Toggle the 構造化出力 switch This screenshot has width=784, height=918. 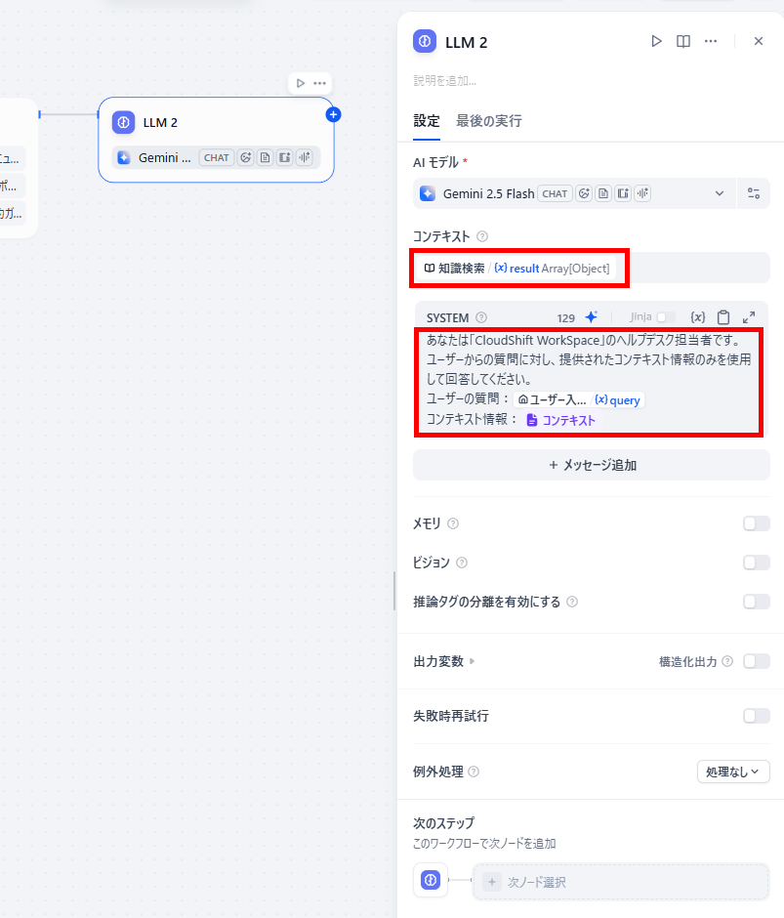(757, 661)
